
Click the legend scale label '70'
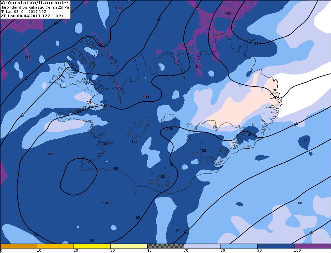(186, 250)
